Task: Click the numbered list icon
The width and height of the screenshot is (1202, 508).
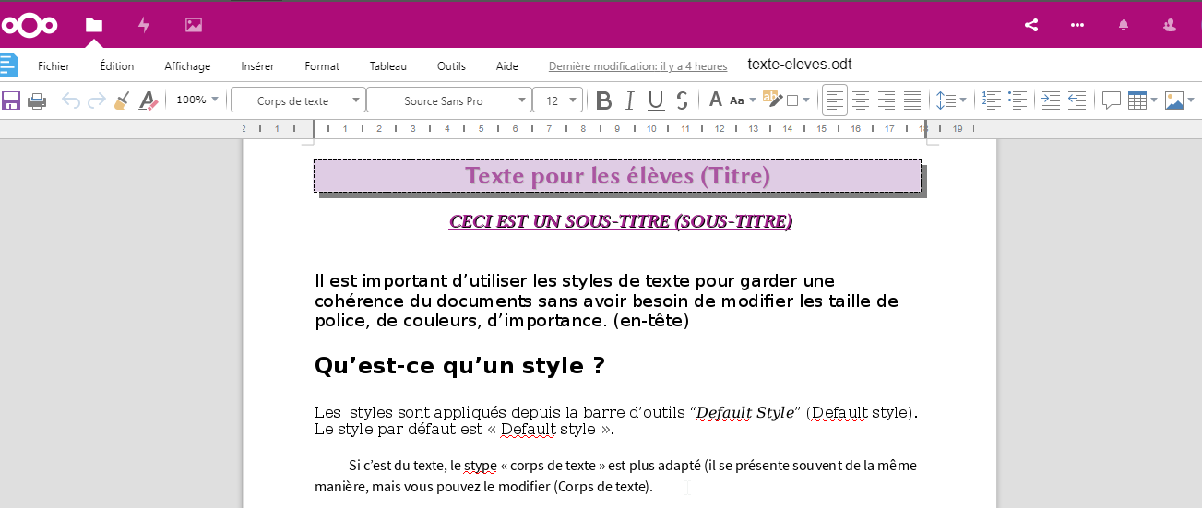Action: (992, 100)
